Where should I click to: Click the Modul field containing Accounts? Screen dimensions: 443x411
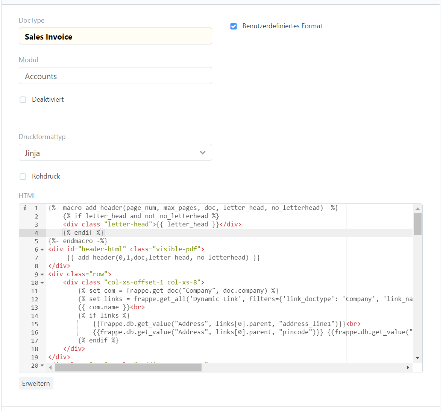(x=115, y=76)
